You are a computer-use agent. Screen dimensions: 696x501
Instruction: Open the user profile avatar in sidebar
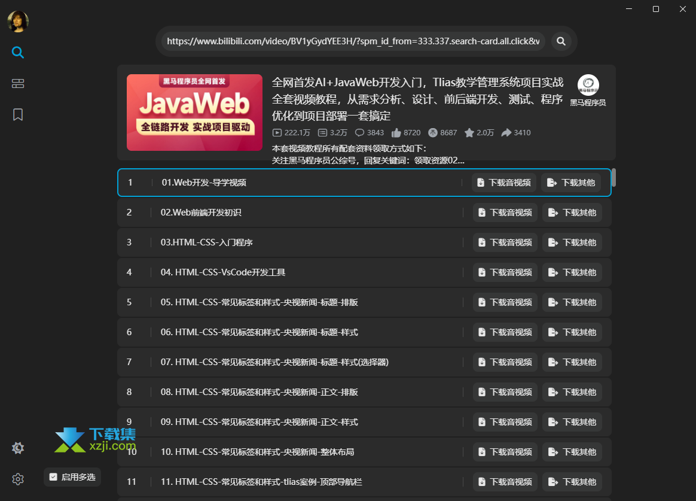coord(18,22)
